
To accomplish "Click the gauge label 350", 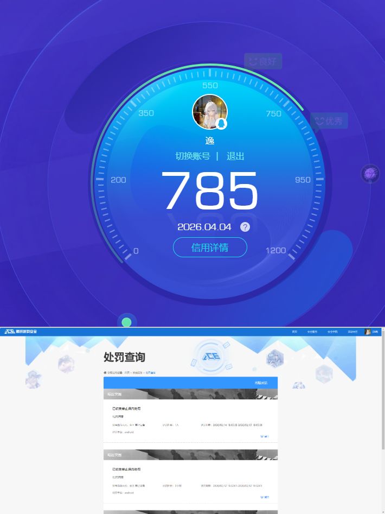I will pos(146,113).
